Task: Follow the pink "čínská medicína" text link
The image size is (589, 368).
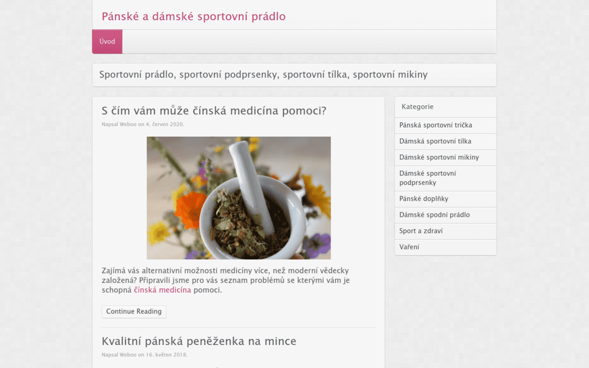Action: [162, 290]
